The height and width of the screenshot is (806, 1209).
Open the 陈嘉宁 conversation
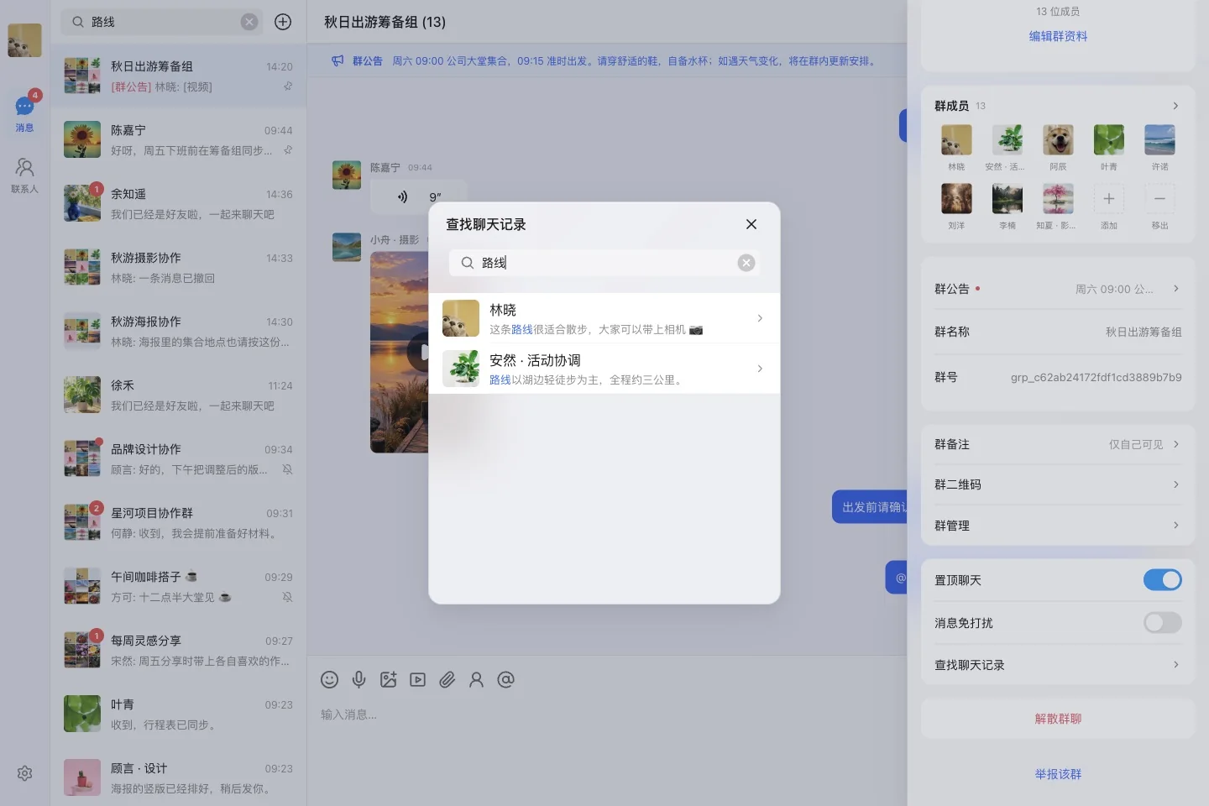178,139
